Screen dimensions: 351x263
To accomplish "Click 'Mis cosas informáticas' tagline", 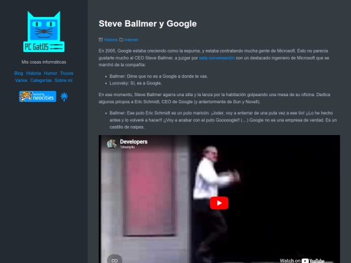I will click(x=44, y=62).
